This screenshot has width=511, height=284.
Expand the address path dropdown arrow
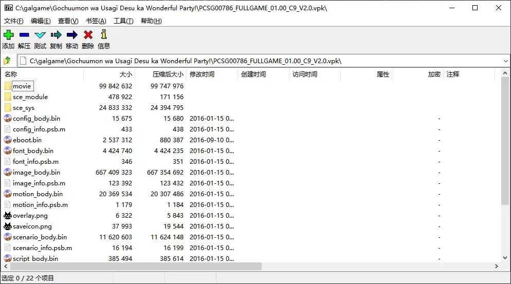coord(505,61)
